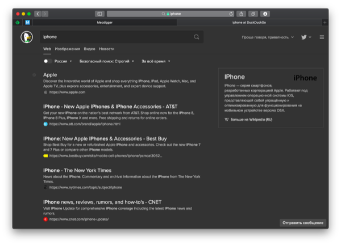Image resolution: width=341 pixels, height=245 pixels.
Task: Click the bestbuy.com URL link
Action: (x=106, y=156)
